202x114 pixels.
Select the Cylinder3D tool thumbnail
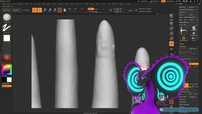point(193,29)
